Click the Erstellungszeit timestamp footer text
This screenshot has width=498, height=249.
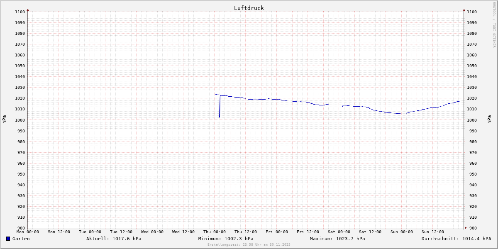pos(249,244)
